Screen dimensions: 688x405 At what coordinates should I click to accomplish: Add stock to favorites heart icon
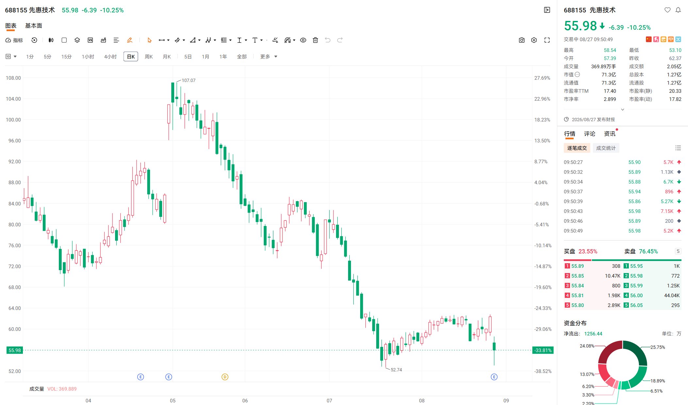pyautogui.click(x=667, y=10)
